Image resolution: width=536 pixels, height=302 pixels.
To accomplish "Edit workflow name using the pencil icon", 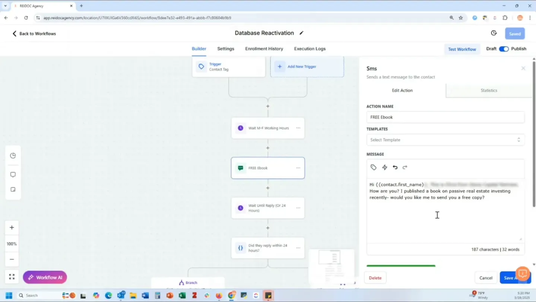I will click(x=301, y=33).
